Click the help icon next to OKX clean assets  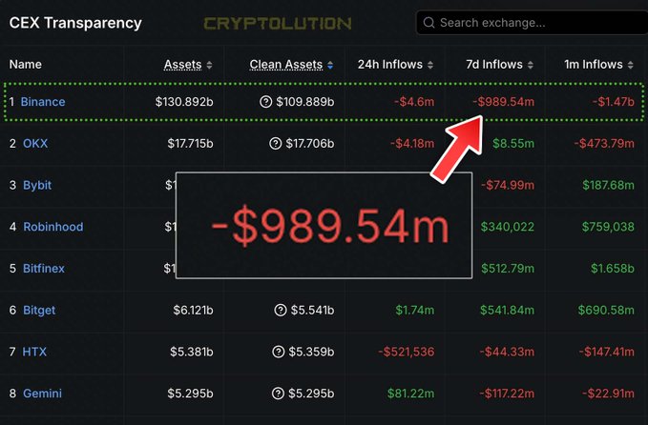coord(276,143)
